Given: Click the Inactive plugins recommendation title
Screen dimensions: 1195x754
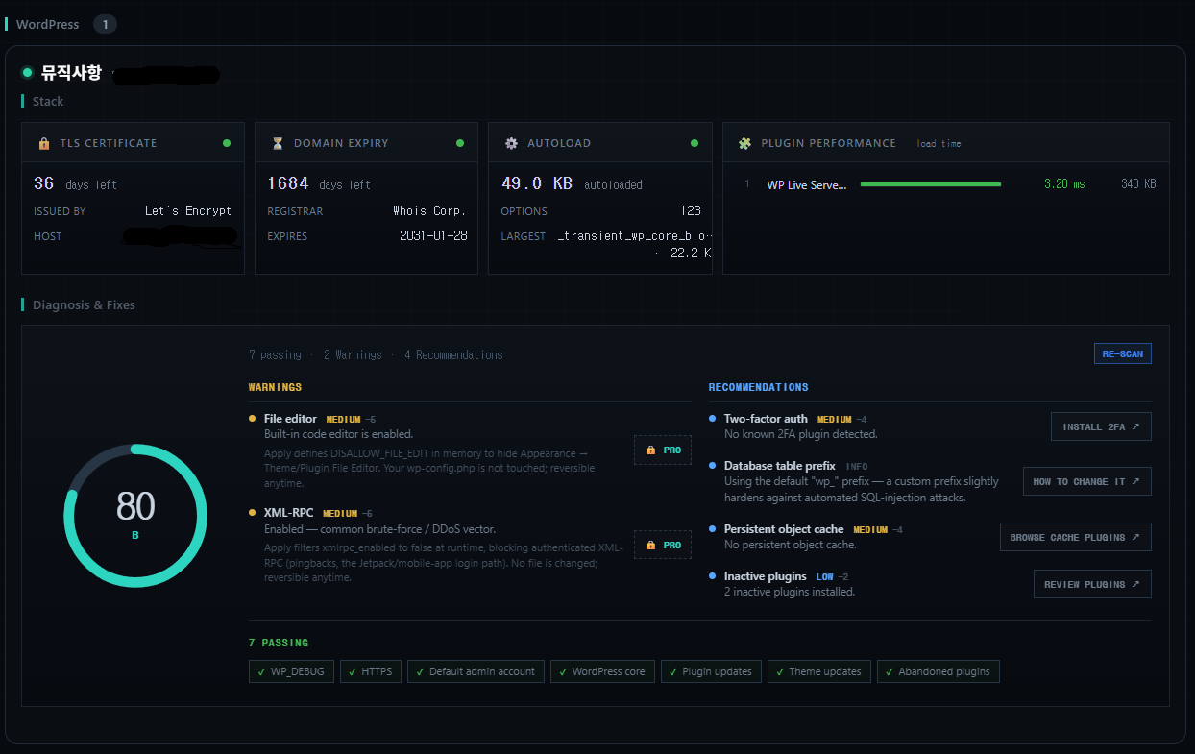Looking at the screenshot, I should click(766, 576).
